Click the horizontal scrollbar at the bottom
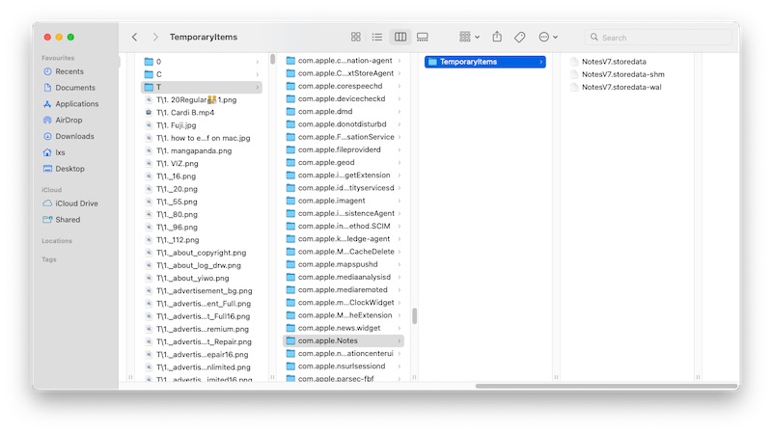Screen dimensions: 772x433 click(607, 387)
